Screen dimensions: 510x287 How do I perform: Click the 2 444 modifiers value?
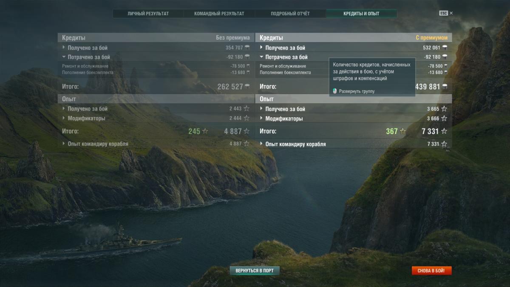point(235,118)
